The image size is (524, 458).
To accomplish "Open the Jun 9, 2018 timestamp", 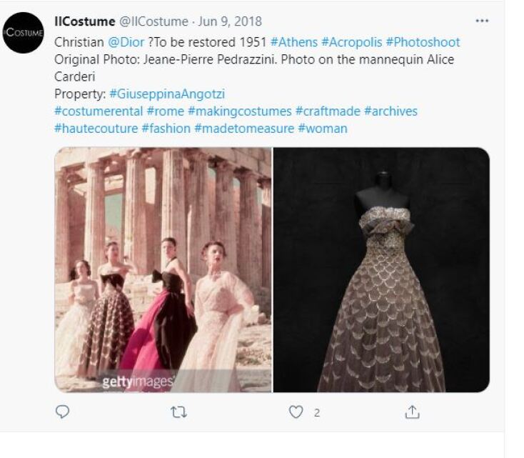I will click(230, 21).
